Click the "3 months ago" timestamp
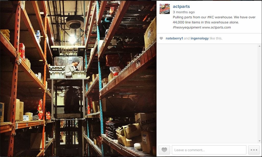262x157 pixels. click(184, 12)
